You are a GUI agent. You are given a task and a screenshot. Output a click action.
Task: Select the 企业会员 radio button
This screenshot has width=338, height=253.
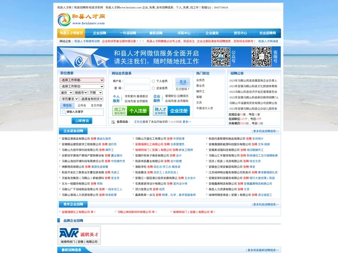pyautogui.click(x=153, y=88)
